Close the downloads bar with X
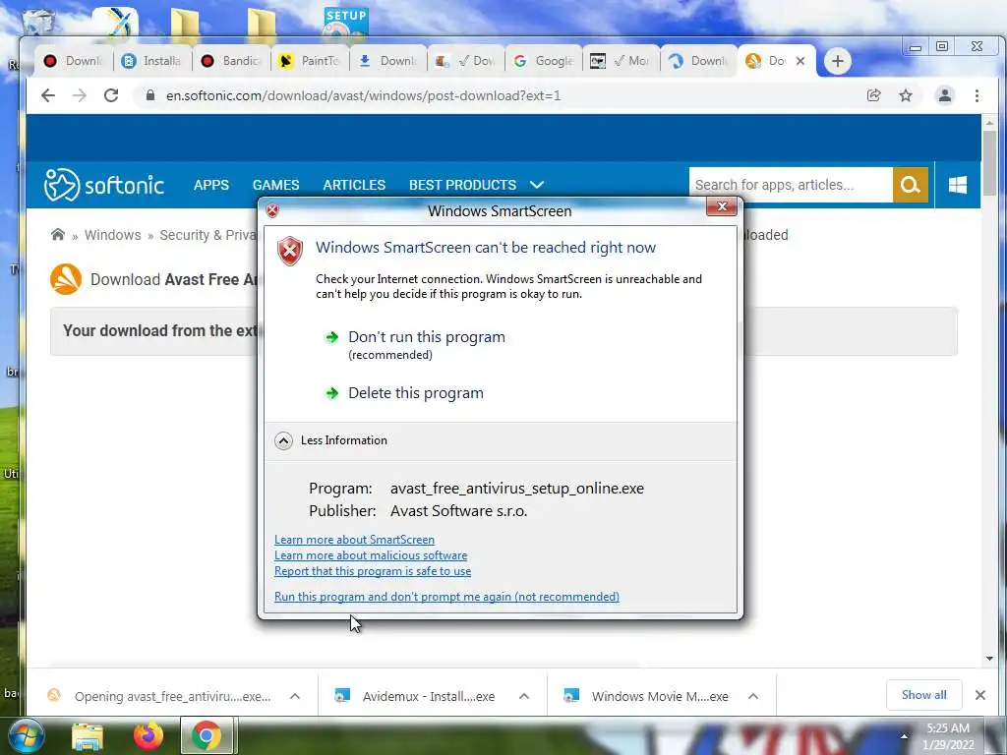Viewport: 1007px width, 755px height. [x=980, y=695]
